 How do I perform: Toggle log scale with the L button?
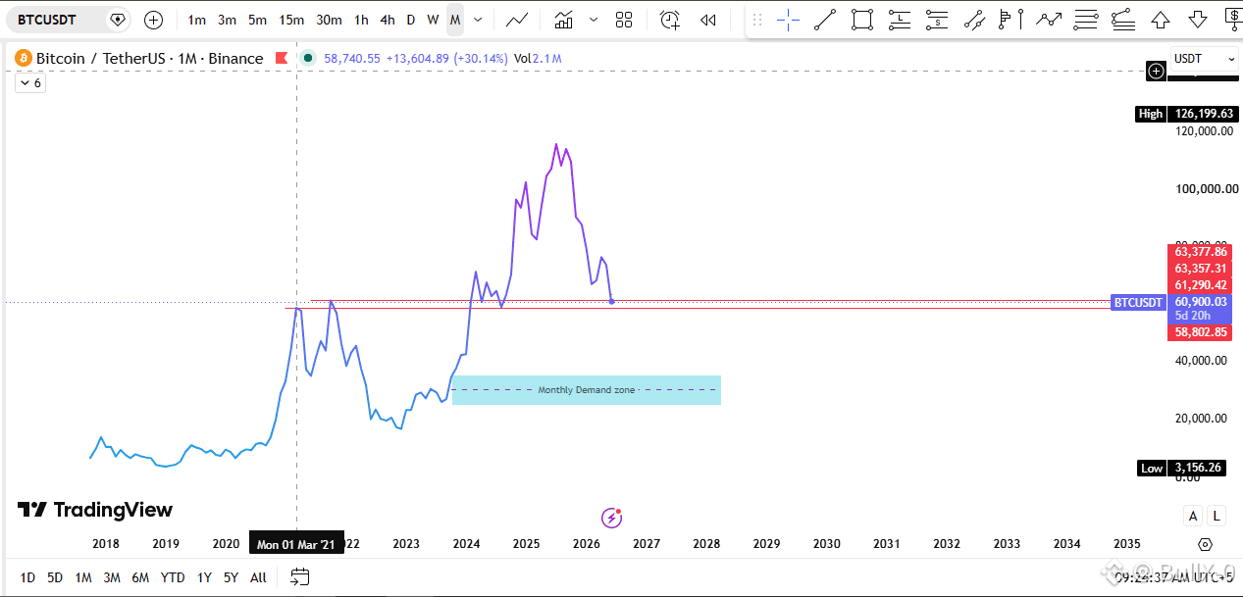click(x=1217, y=516)
